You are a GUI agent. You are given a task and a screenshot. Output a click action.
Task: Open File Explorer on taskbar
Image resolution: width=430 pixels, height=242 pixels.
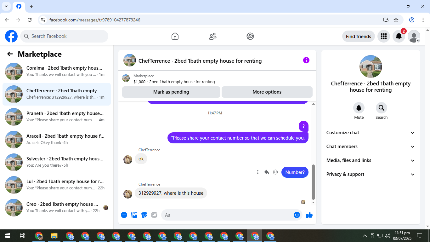(54, 236)
